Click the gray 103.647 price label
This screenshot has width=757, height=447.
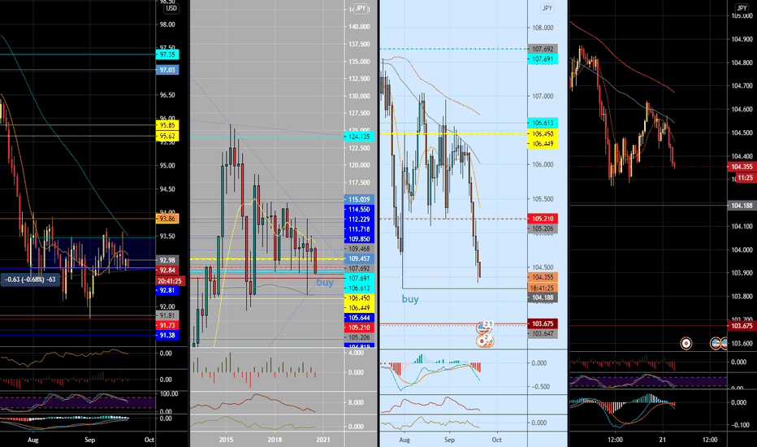click(543, 333)
